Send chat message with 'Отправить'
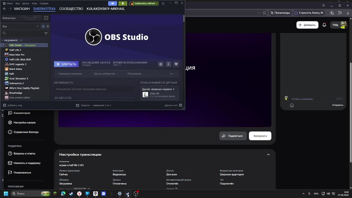The height and width of the screenshot is (198, 352). point(338,105)
